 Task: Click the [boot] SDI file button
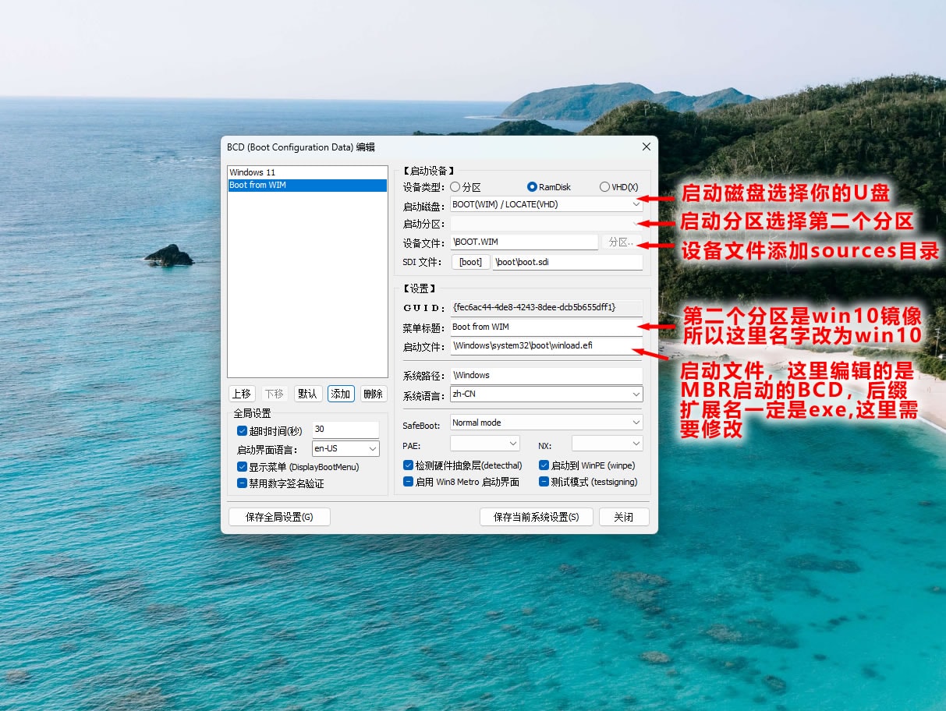(470, 262)
